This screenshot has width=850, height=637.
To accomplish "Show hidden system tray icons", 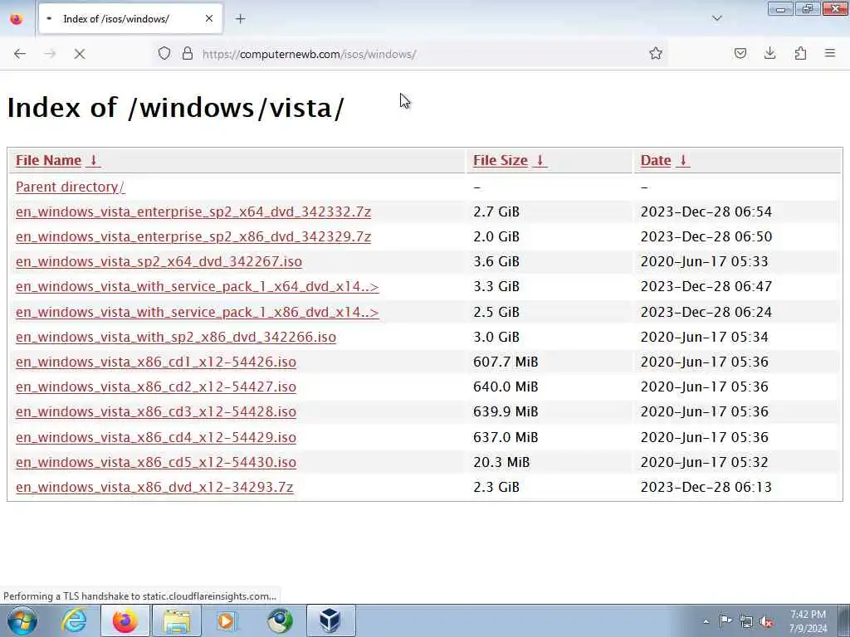I will click(706, 621).
